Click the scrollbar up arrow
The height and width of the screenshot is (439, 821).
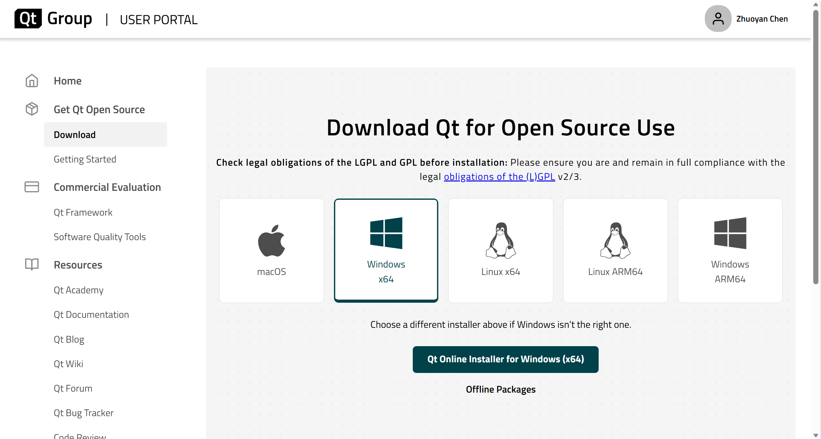816,4
